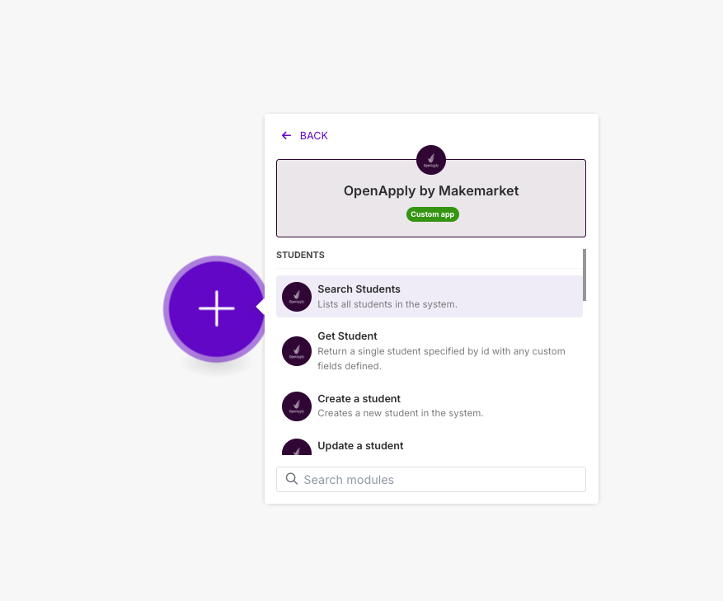
Task: Click the green Custom app badge
Action: point(433,214)
